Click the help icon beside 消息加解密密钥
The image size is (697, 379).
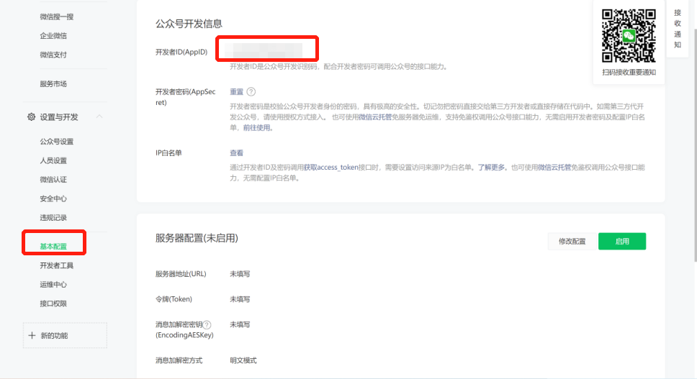click(x=207, y=325)
